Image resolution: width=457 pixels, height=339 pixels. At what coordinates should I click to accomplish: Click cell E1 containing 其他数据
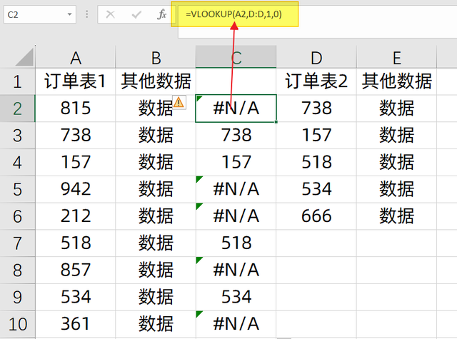click(x=396, y=81)
